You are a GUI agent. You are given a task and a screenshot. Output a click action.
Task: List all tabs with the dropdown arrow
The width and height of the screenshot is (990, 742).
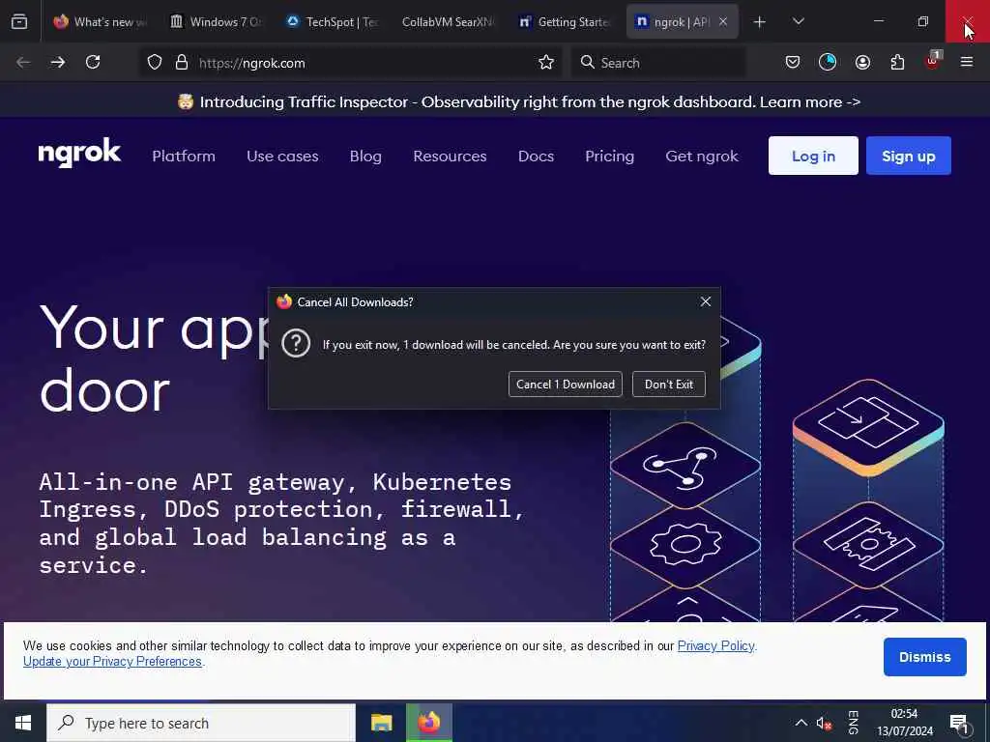point(798,21)
